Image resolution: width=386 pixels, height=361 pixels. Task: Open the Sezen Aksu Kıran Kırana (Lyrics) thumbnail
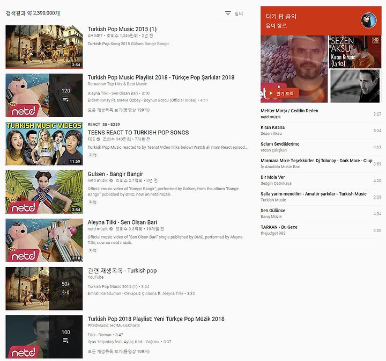(355, 52)
